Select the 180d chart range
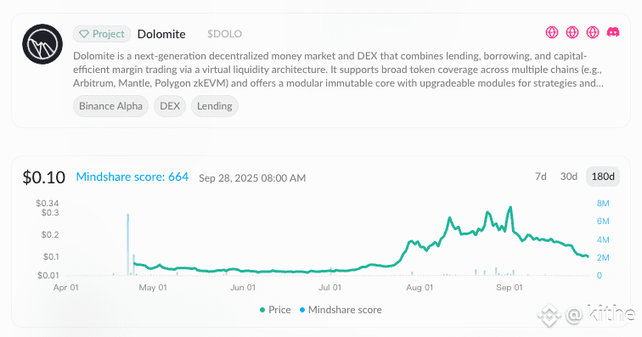642x337 pixels. [x=603, y=177]
